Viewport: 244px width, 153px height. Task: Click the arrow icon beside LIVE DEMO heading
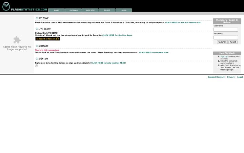37,29
